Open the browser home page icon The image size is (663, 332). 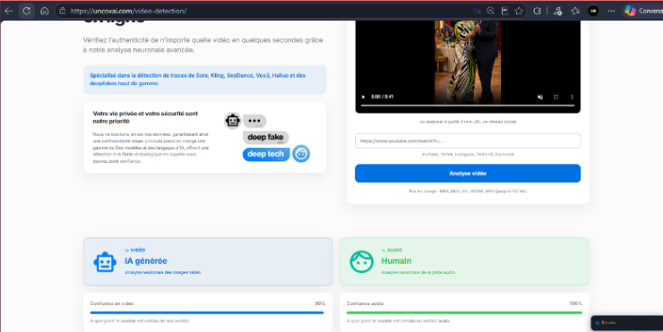tap(45, 11)
